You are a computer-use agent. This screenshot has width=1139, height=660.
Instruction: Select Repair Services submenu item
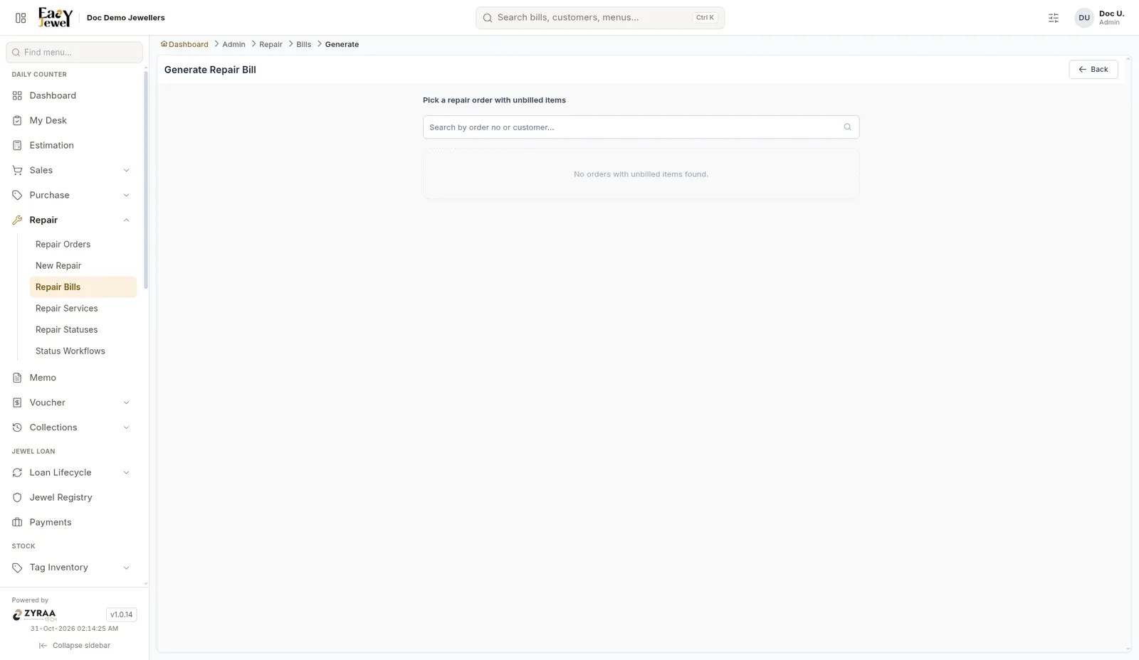(83, 308)
